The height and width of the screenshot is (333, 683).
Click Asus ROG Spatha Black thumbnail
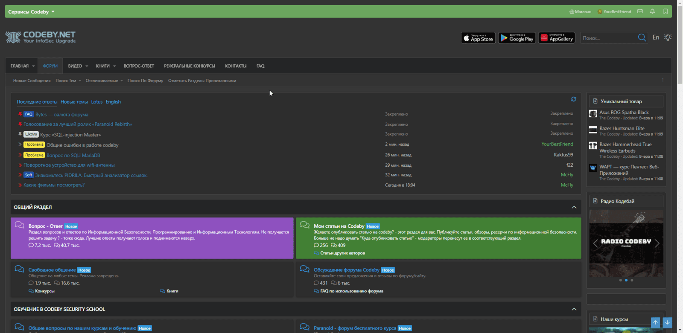[x=593, y=113]
